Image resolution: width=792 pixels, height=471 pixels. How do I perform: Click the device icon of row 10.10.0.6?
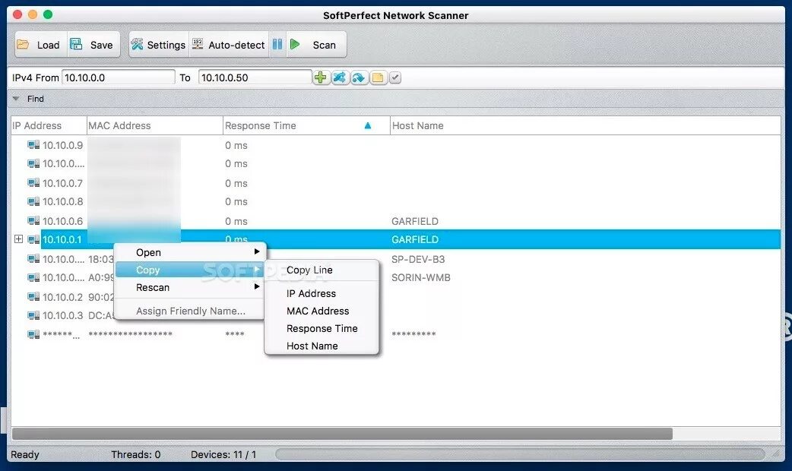pyautogui.click(x=33, y=220)
